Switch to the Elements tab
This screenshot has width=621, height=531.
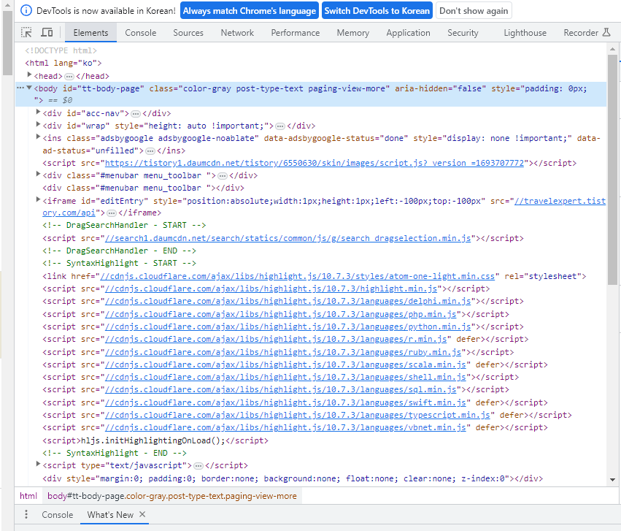90,32
